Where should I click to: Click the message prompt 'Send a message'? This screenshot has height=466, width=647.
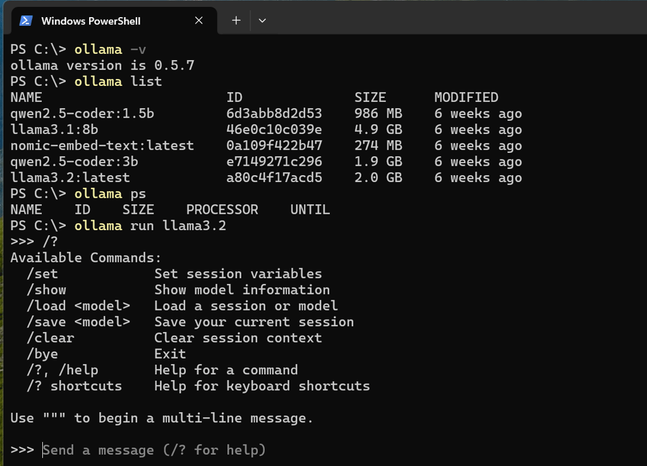point(154,450)
